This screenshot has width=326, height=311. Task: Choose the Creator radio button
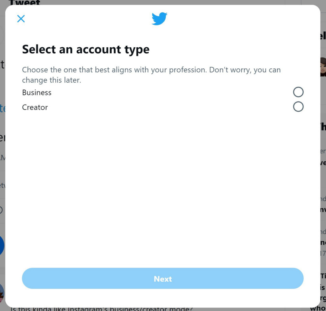tap(298, 107)
